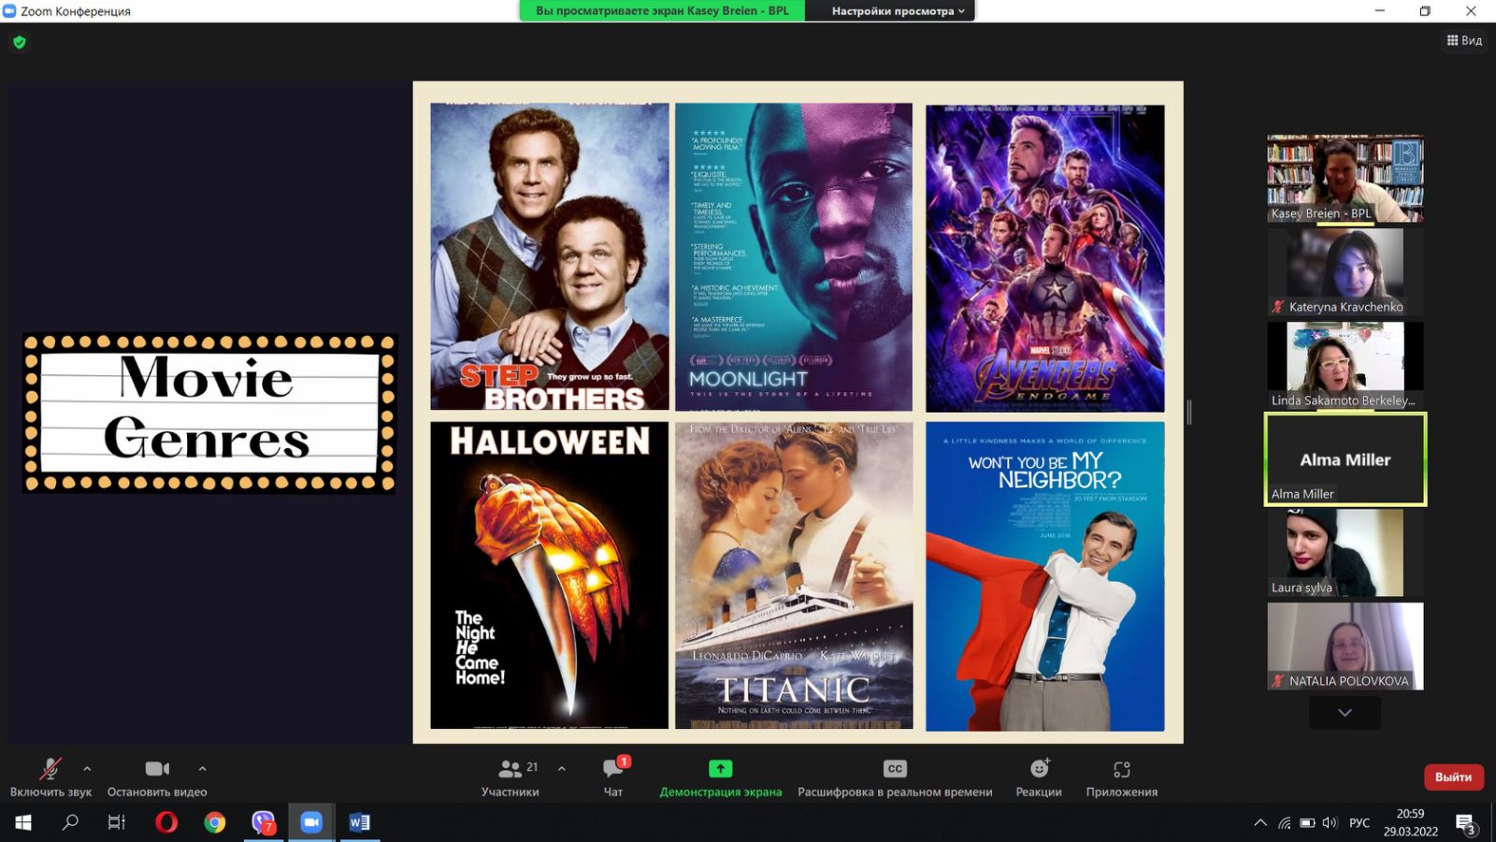The height and width of the screenshot is (842, 1496).
Task: Switch РУС input language indicator
Action: pos(1359,823)
